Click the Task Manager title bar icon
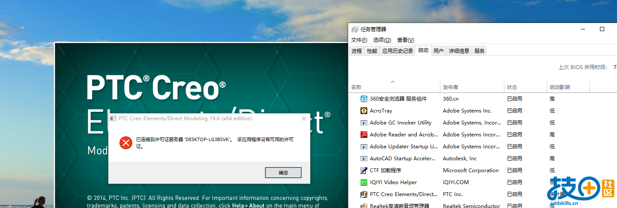 click(355, 29)
